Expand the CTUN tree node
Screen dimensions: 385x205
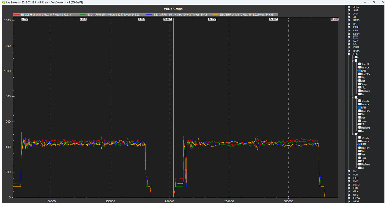(349, 34)
